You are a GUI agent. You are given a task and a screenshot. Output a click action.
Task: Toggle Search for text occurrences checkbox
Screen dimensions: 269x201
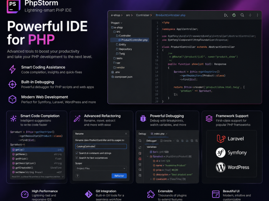point(77,158)
